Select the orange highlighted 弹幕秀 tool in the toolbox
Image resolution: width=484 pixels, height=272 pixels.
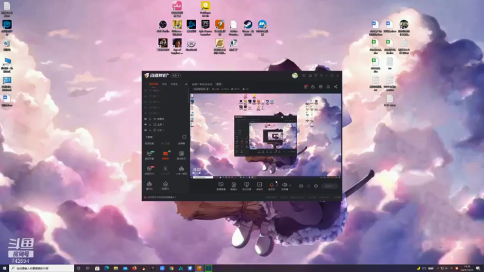[165, 155]
